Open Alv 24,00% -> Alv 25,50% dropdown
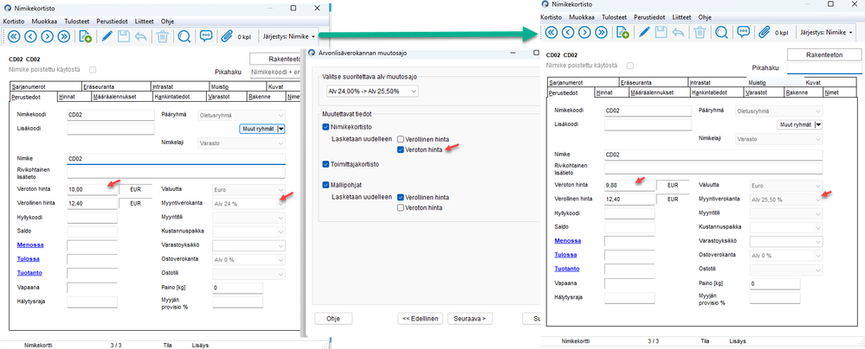This screenshot has width=865, height=349. click(371, 91)
